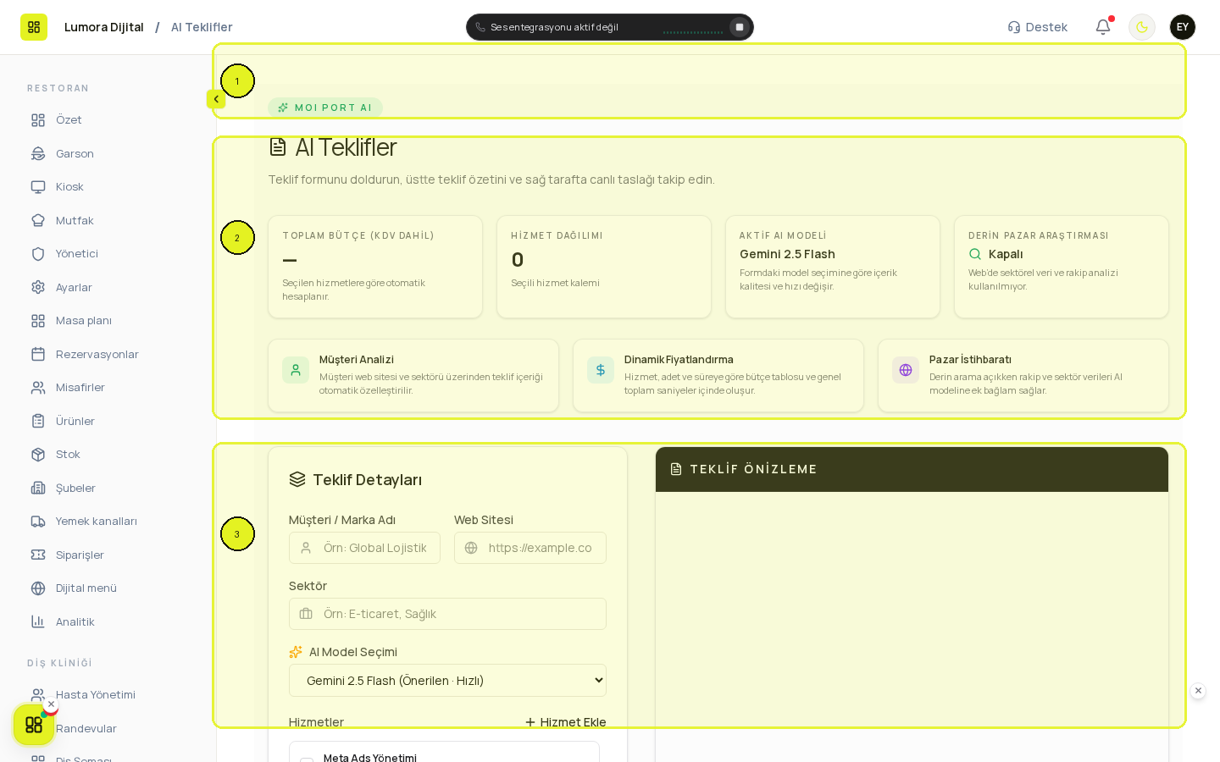Focus the Müşteri / Marka Adı field
The width and height of the screenshot is (1220, 762).
pos(364,548)
